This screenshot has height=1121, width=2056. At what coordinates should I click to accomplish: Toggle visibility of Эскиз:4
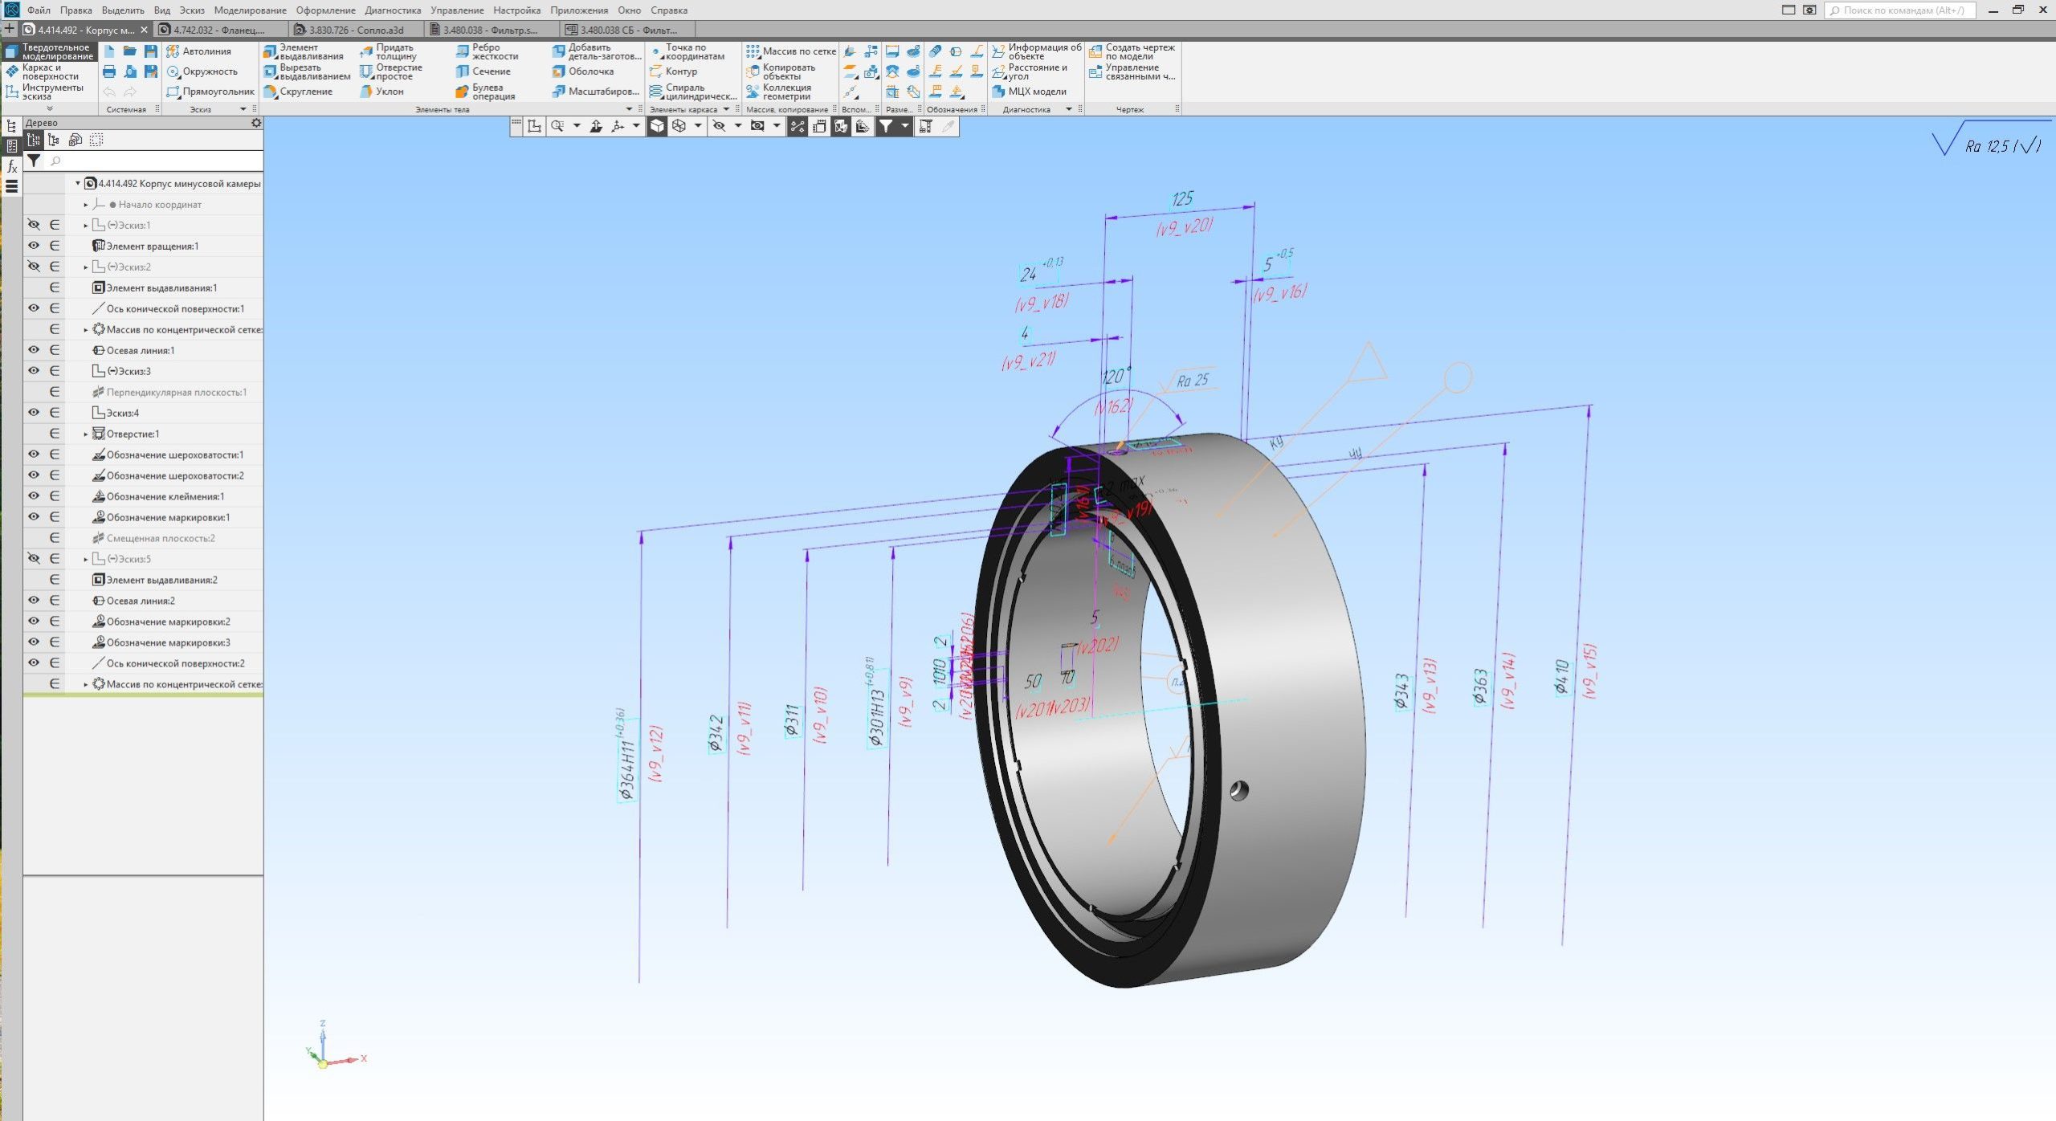(34, 413)
